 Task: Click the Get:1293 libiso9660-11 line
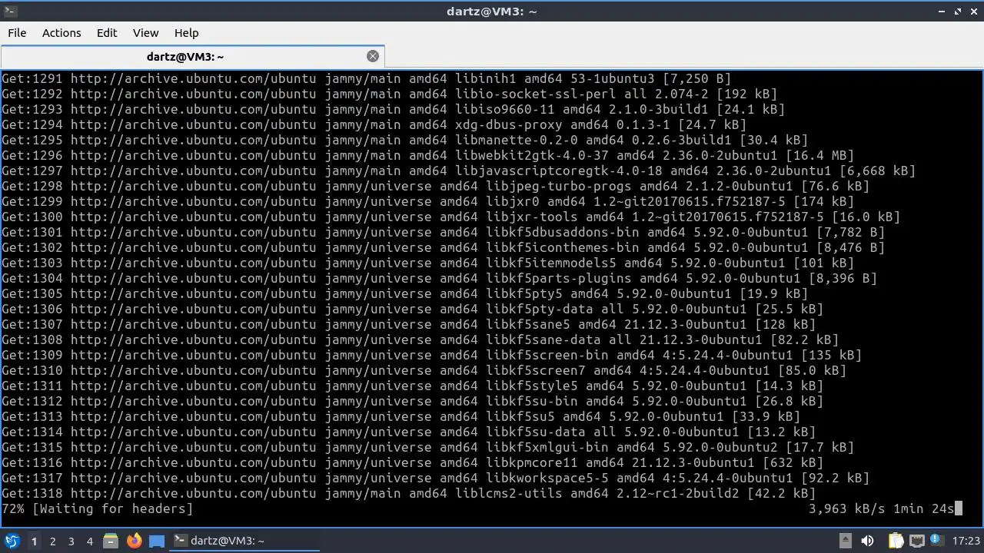coord(393,109)
